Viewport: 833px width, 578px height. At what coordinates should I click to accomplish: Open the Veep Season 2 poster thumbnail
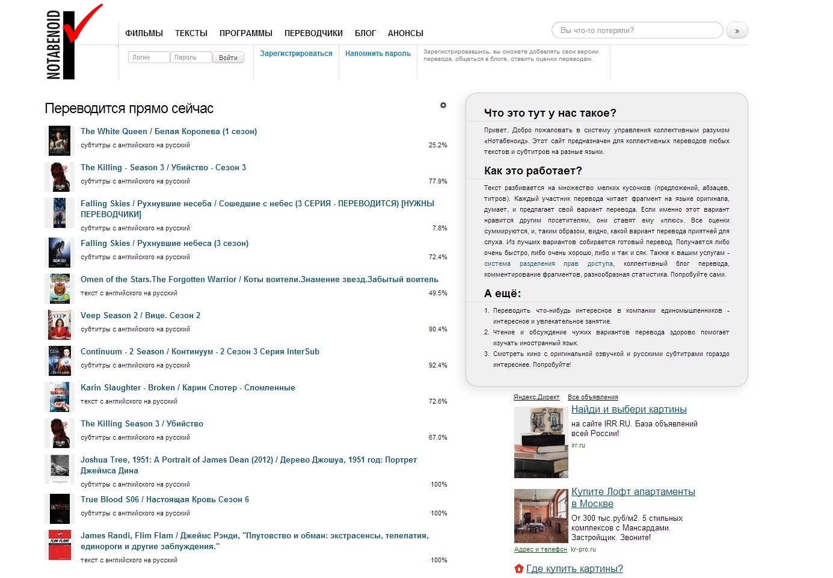(60, 325)
